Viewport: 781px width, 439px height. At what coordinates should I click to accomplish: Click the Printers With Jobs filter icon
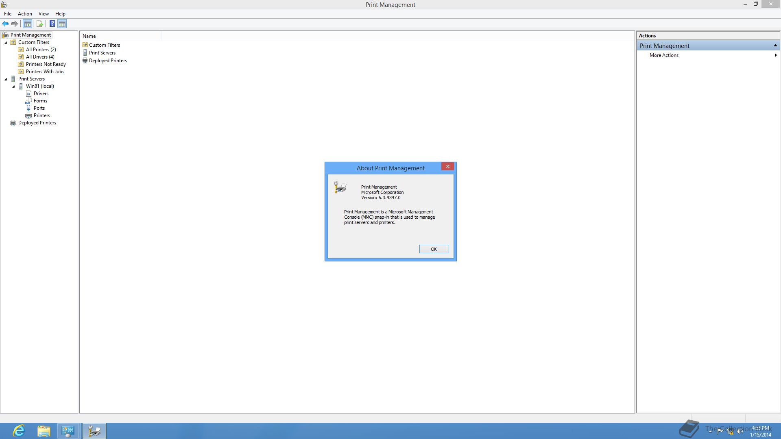pyautogui.click(x=21, y=72)
